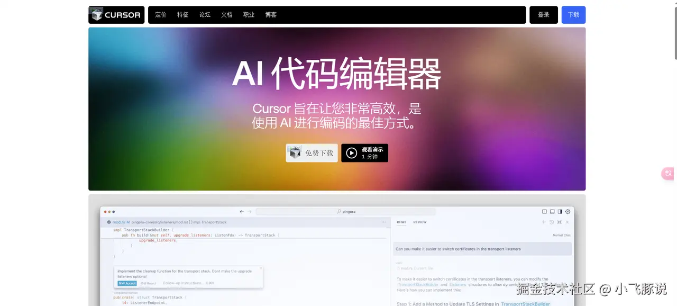Image resolution: width=677 pixels, height=306 pixels.
Task: Open the 博客 blog page
Action: pyautogui.click(x=271, y=15)
